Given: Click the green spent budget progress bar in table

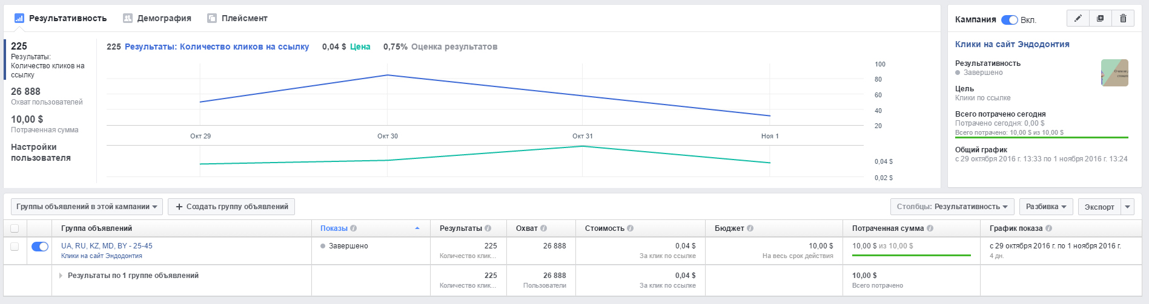Looking at the screenshot, I should (x=911, y=255).
